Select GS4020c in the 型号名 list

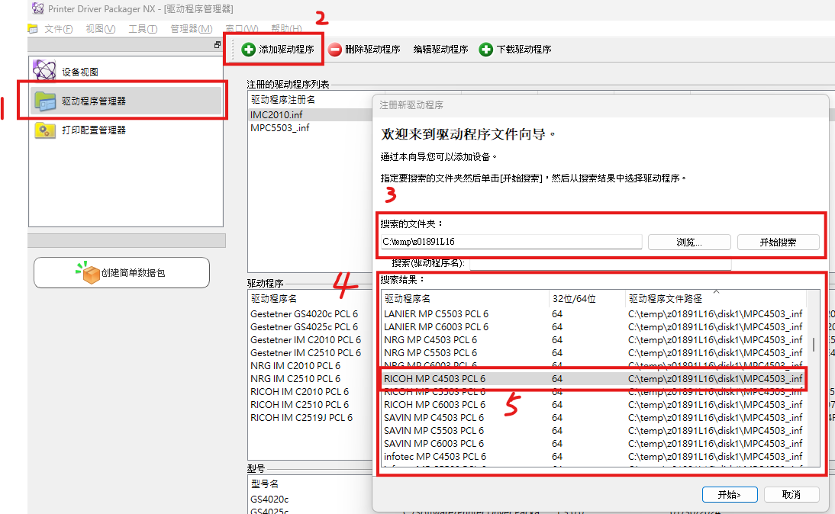[x=311, y=499]
